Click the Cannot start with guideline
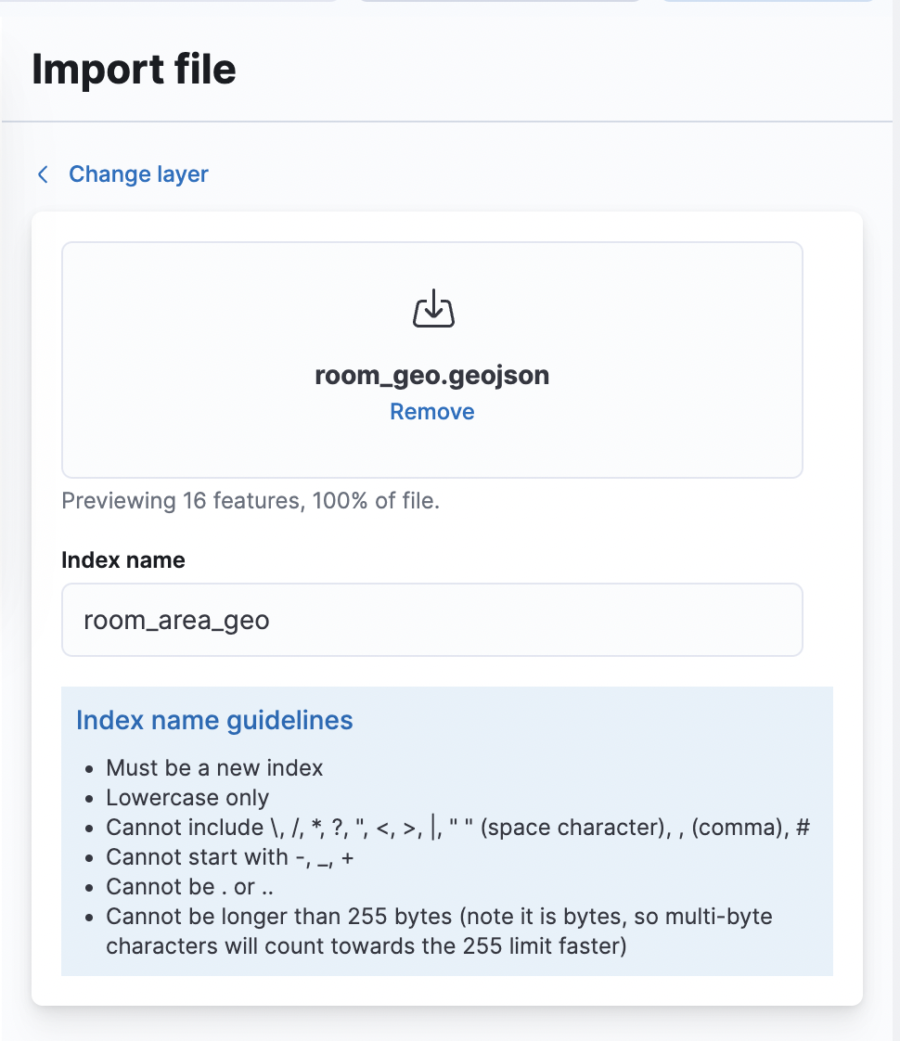900x1041 pixels. 230,858
